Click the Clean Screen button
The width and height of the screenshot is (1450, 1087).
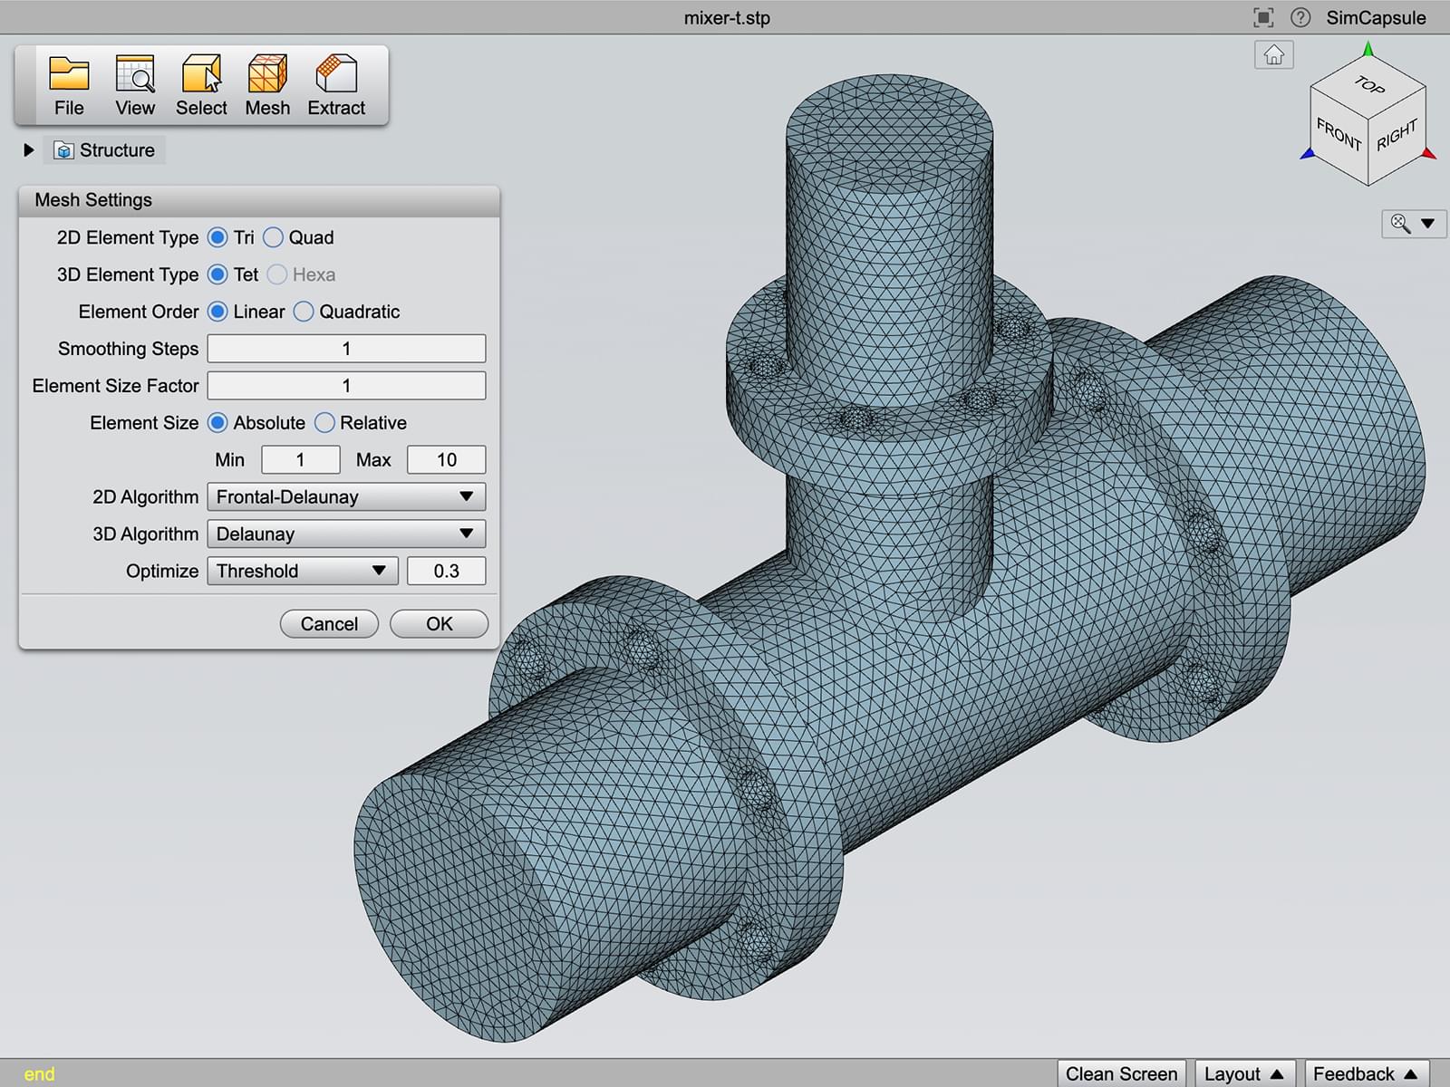pos(1121,1073)
